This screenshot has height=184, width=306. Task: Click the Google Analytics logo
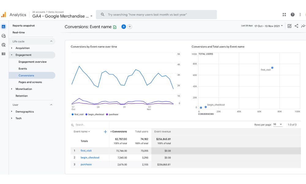(3, 15)
